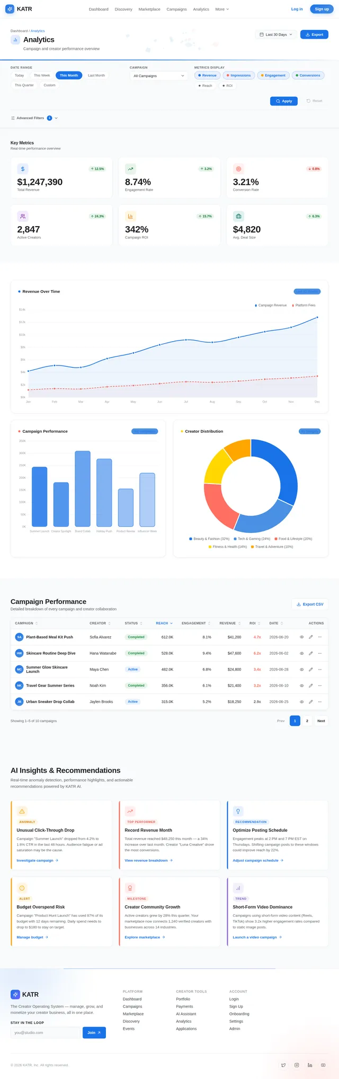Image resolution: width=339 pixels, height=1079 pixels.
Task: Enable the Reach metric chip
Action: 206,86
